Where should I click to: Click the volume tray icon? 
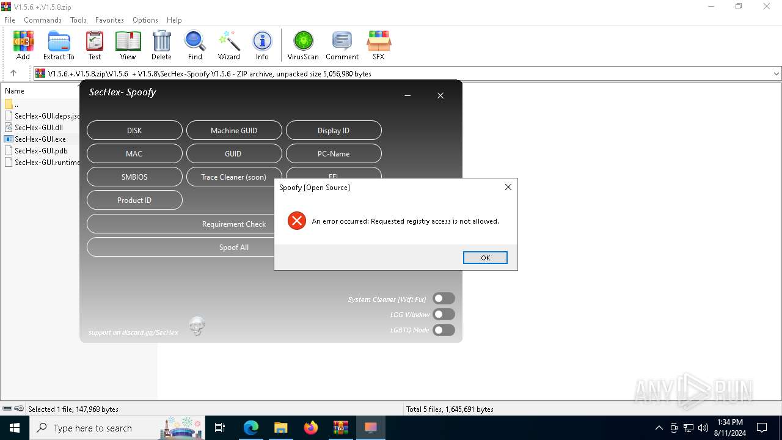pyautogui.click(x=703, y=428)
